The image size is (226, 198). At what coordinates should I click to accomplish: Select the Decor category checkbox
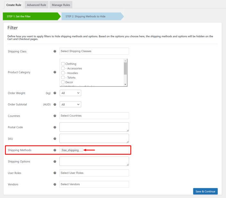(63, 82)
